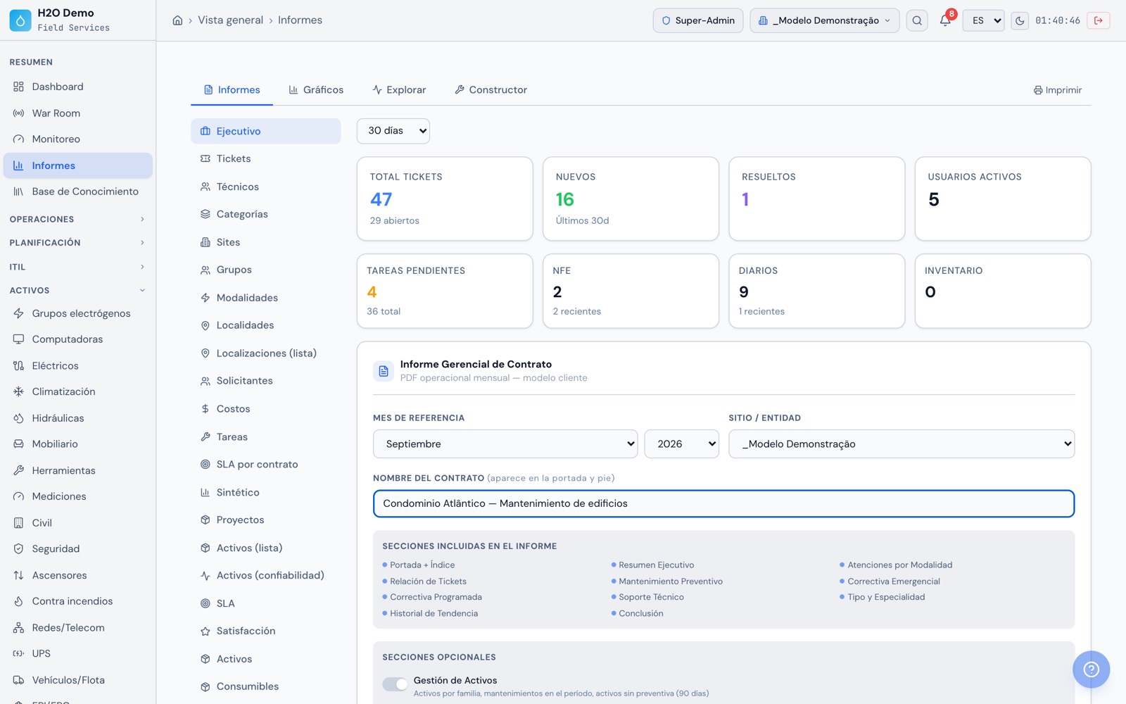Open the 30 días period dropdown
The image size is (1126, 704).
point(393,131)
